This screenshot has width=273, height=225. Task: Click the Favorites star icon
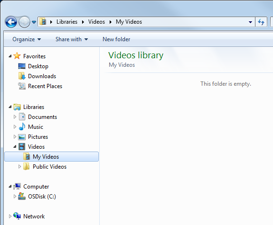(x=17, y=56)
